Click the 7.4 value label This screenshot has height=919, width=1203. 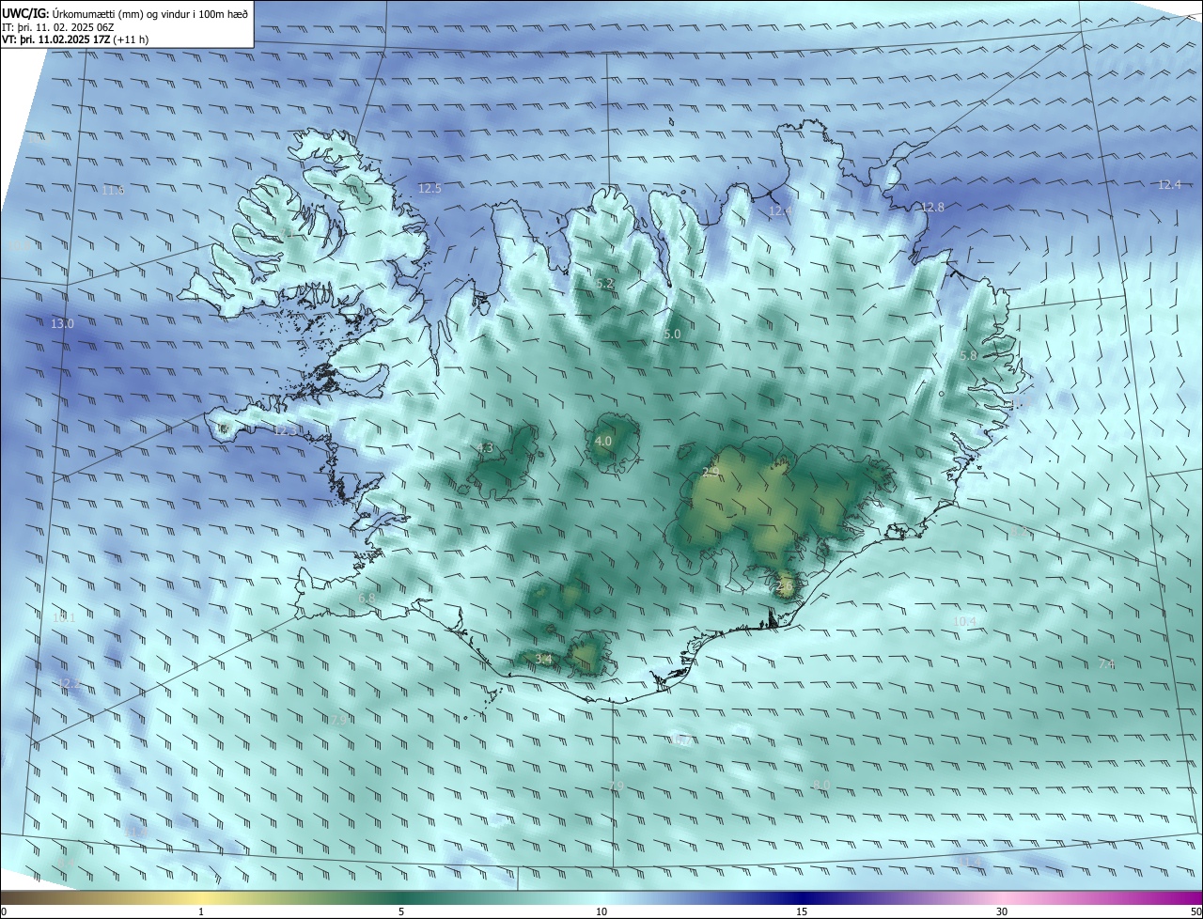(x=1106, y=664)
